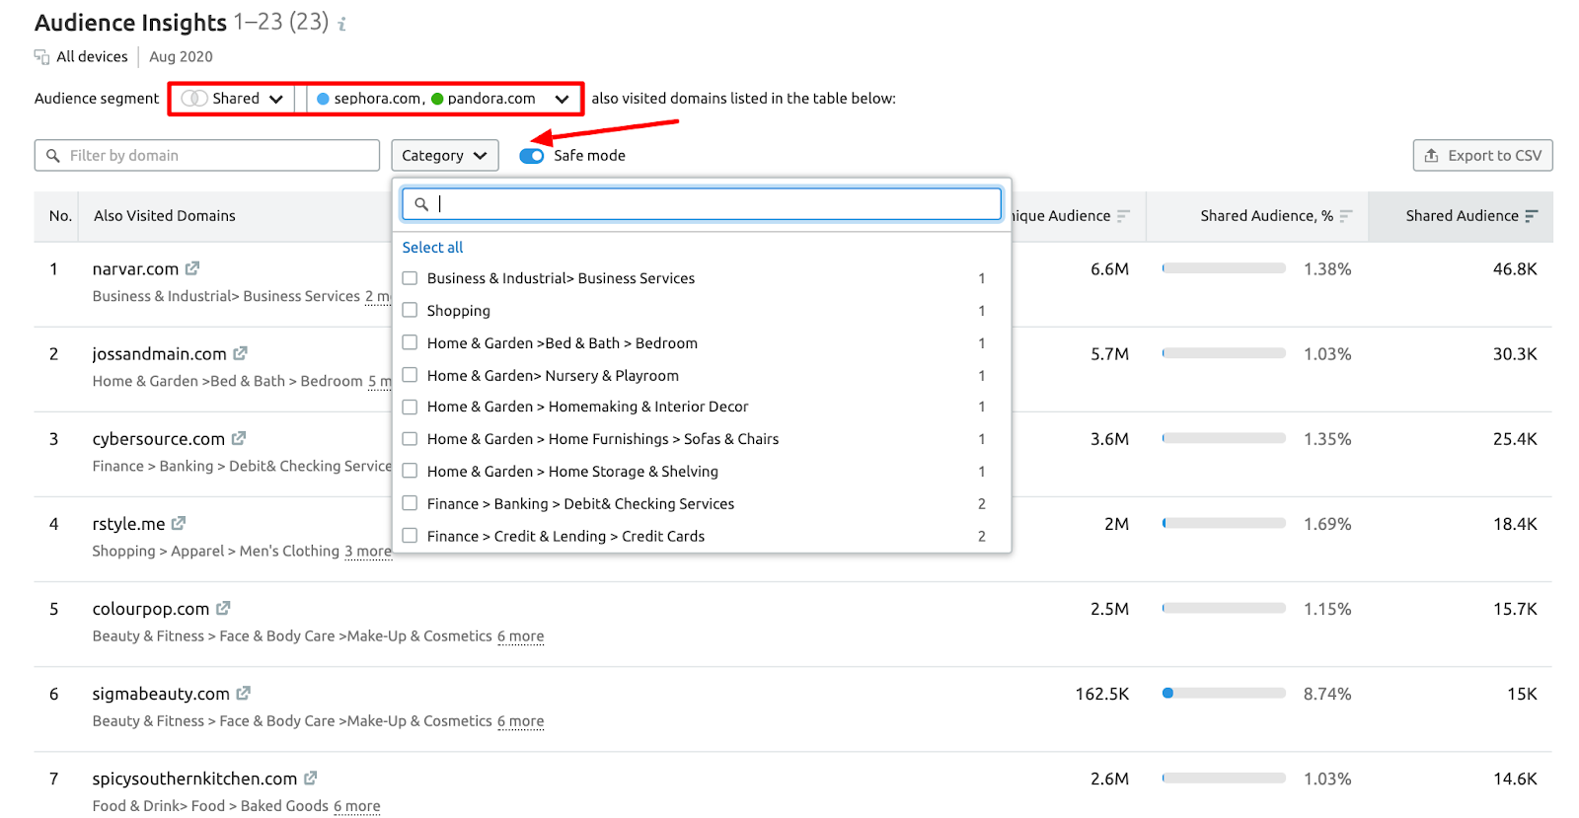Screen dimensions: 1579x818
Task: Open cybersource.com domain link
Action: [x=158, y=439]
